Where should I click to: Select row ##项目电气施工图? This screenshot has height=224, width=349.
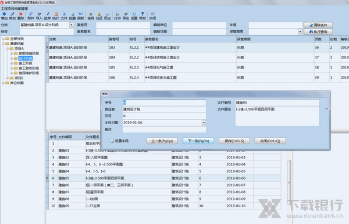(x=197, y=67)
